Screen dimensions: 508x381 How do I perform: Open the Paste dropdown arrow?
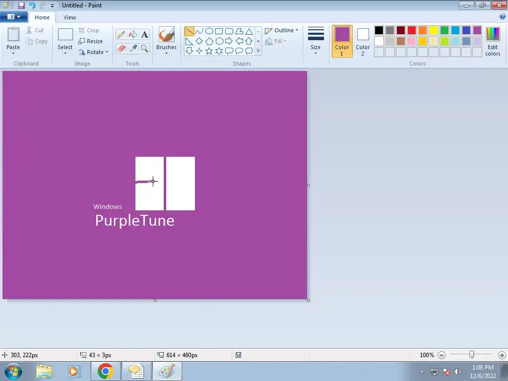(13, 54)
